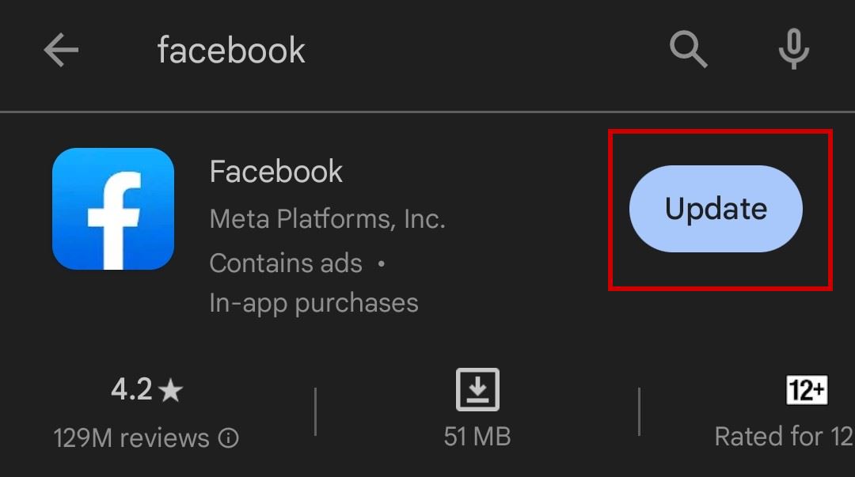Tap the 'In-app purchases' label
Image resolution: width=855 pixels, height=477 pixels.
point(313,303)
